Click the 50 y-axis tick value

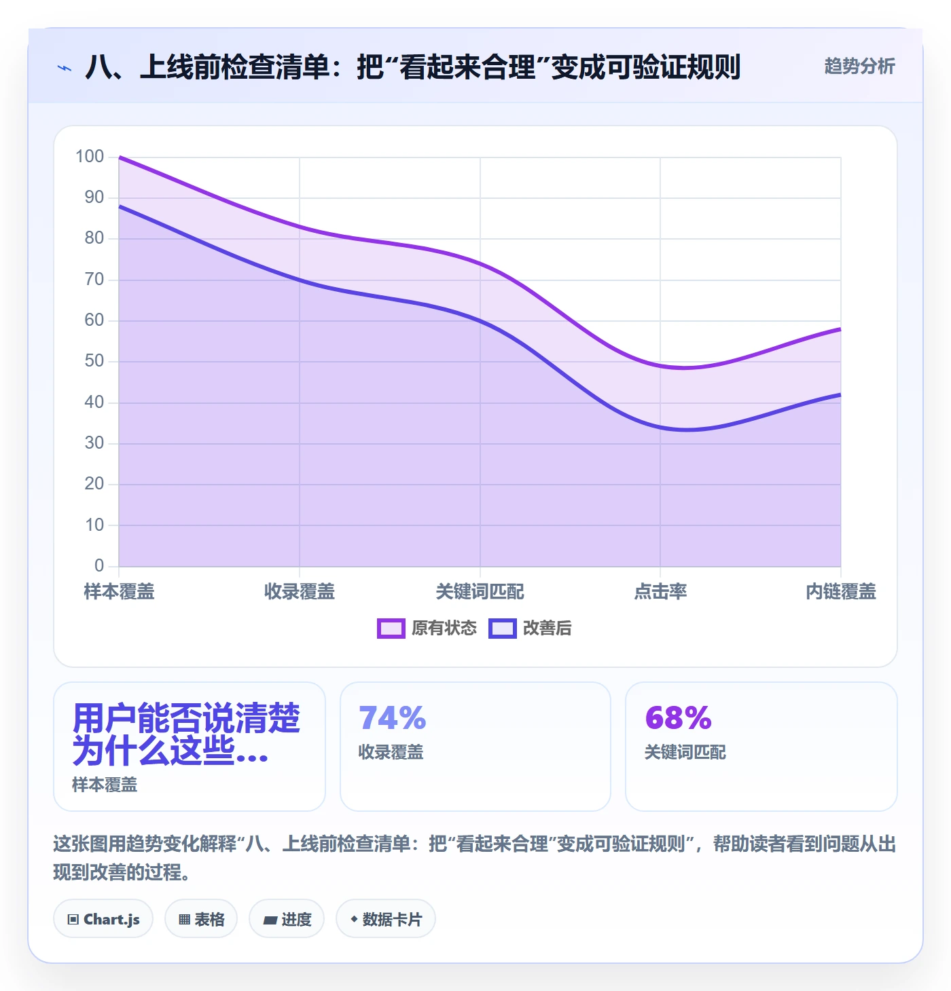click(94, 361)
